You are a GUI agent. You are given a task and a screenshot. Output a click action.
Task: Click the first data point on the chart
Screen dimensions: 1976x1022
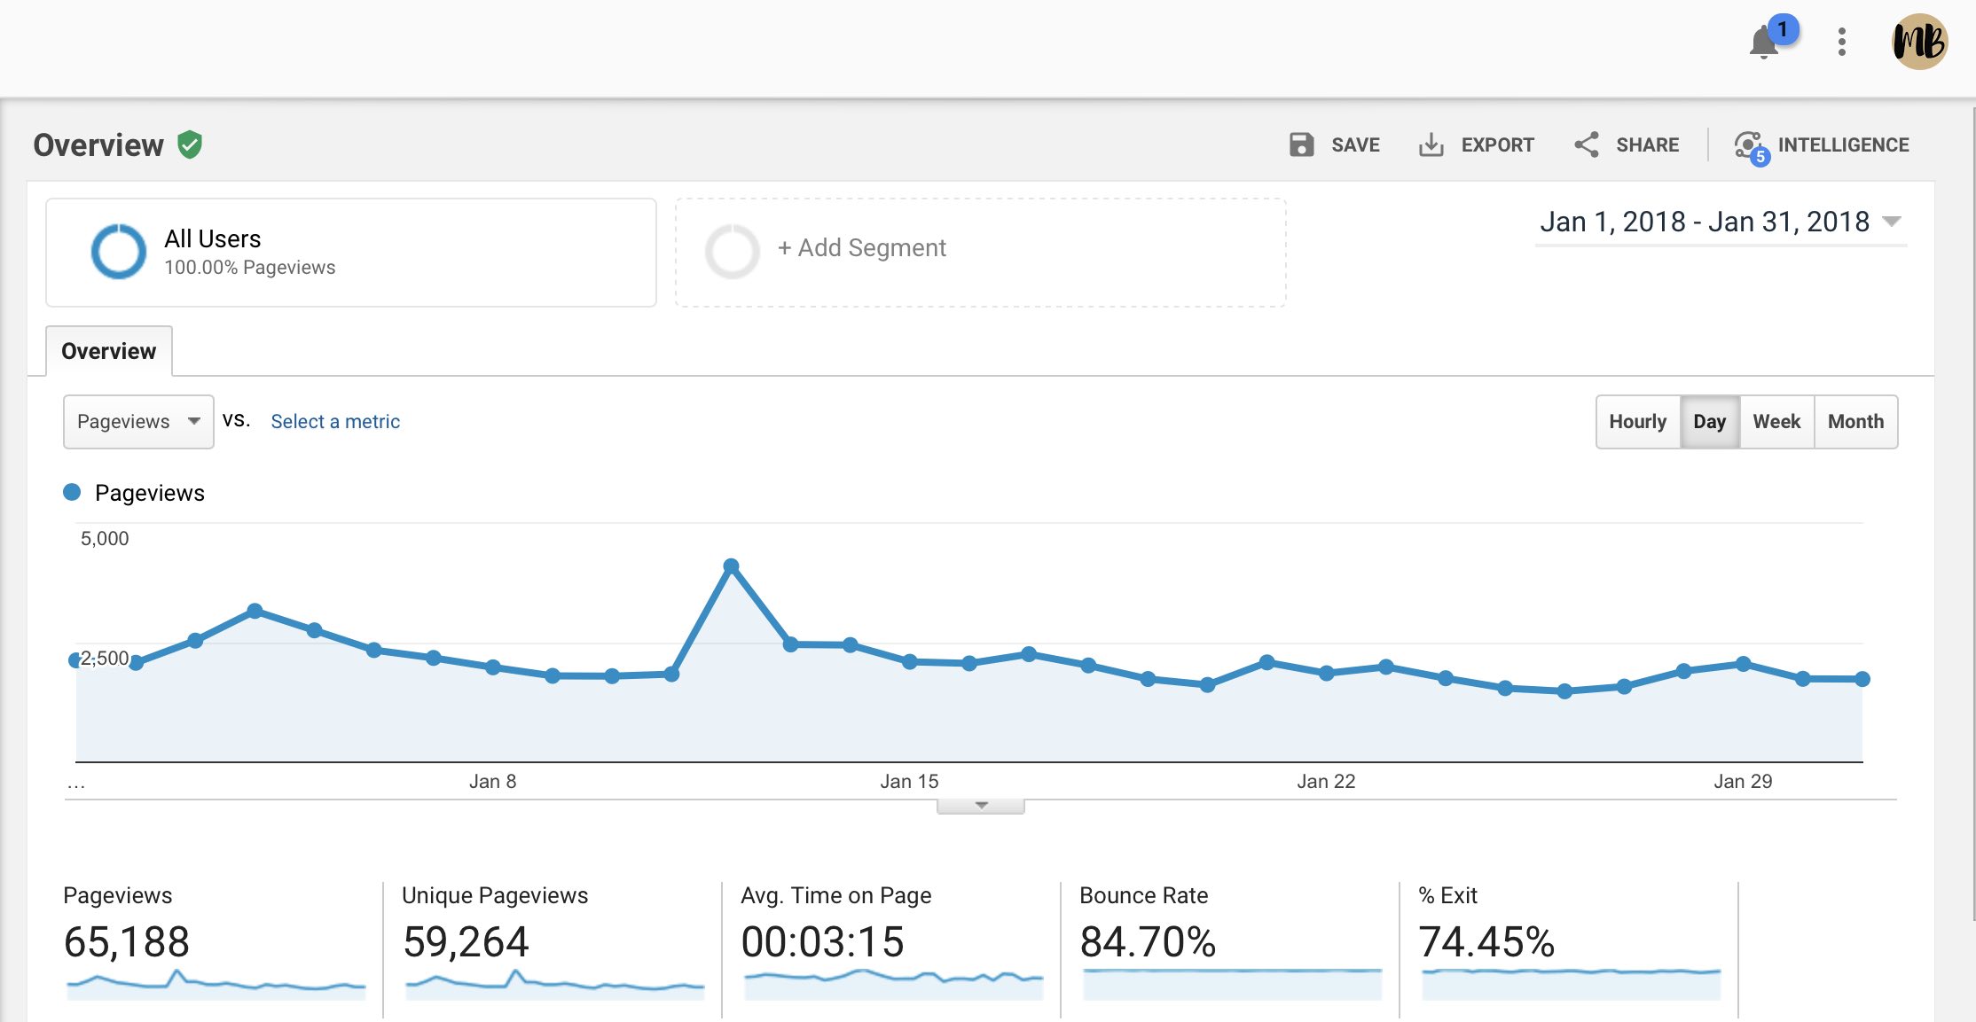tap(75, 660)
